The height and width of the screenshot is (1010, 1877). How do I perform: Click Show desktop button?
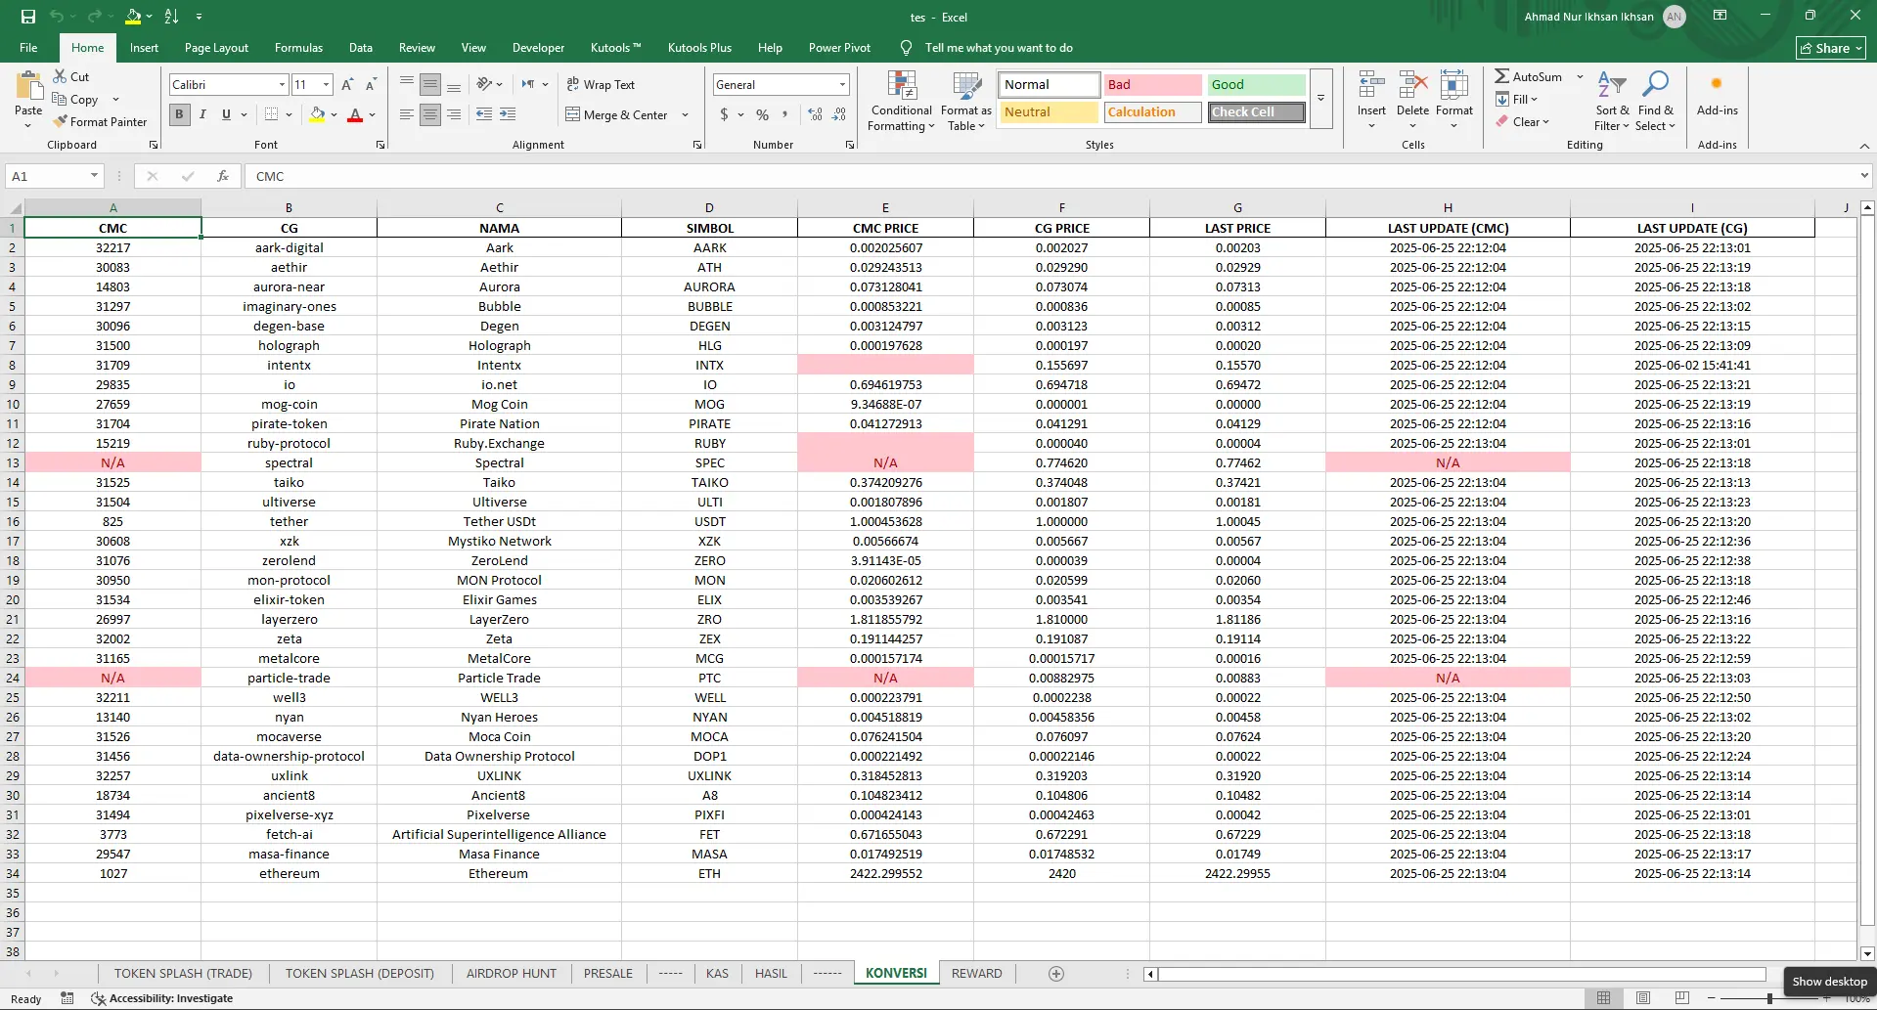tap(1829, 982)
